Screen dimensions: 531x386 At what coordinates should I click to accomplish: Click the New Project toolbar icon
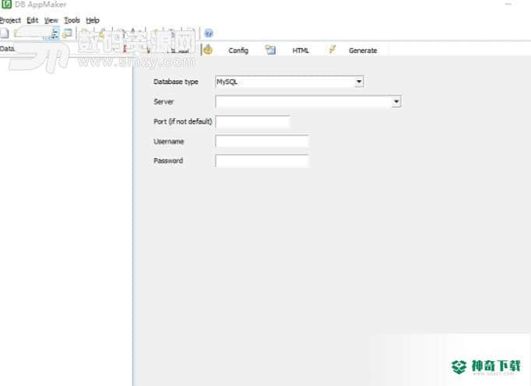(4, 33)
